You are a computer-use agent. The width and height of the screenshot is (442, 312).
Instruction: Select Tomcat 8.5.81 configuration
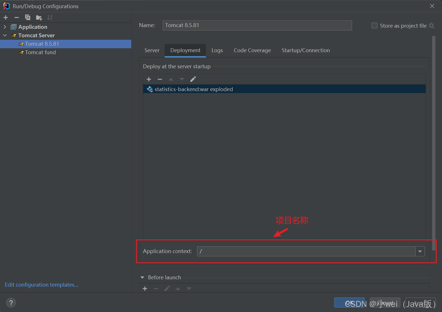click(x=66, y=44)
